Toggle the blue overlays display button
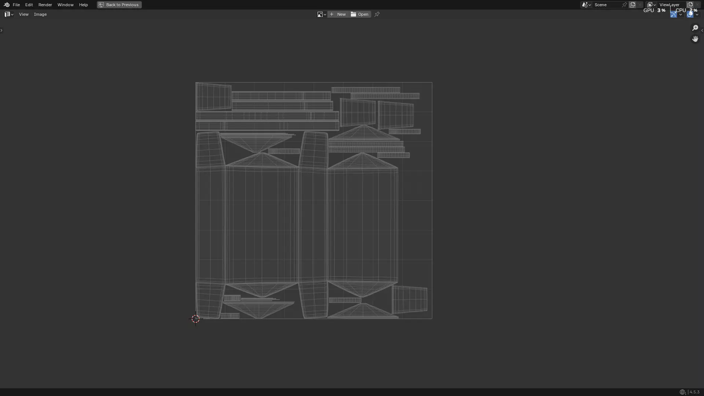 (x=690, y=15)
